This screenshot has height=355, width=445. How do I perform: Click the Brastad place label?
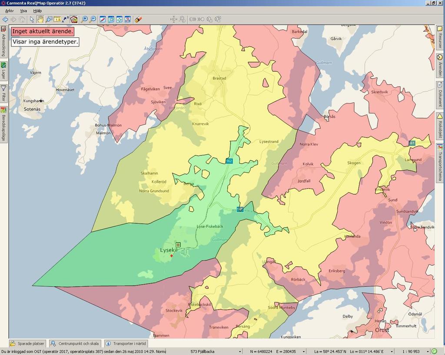click(x=219, y=78)
